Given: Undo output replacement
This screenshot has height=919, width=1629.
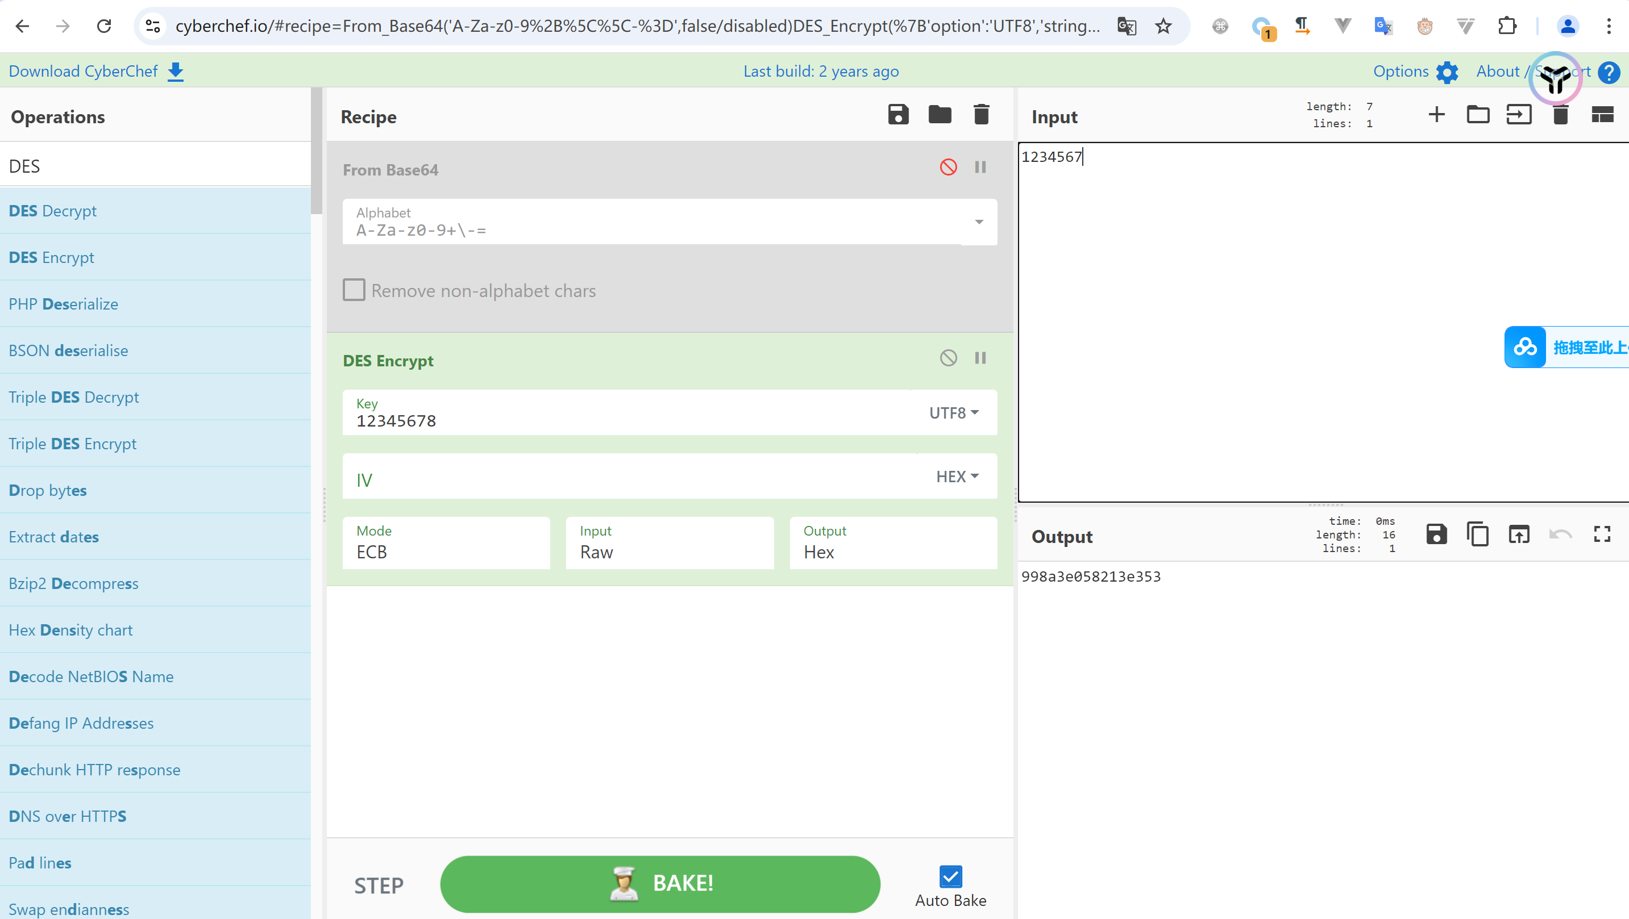Looking at the screenshot, I should [x=1561, y=534].
